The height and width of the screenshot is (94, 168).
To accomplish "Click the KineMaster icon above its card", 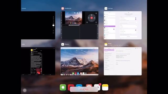I will pos(63,8).
